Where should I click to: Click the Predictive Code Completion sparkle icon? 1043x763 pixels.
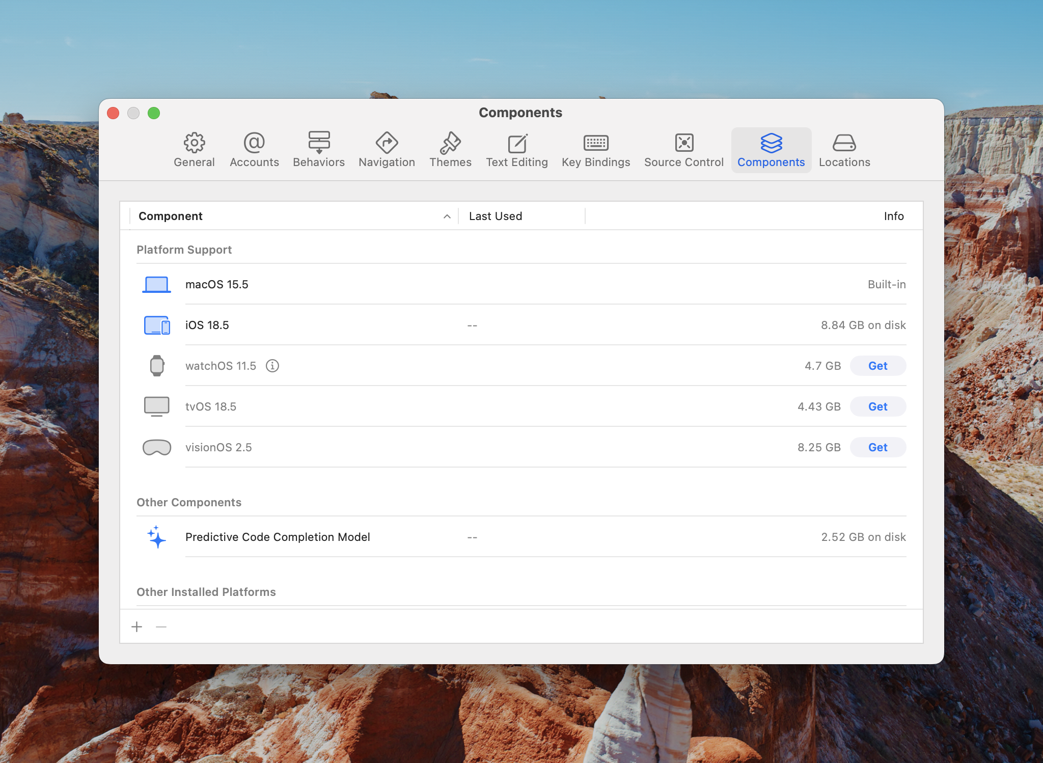point(157,537)
